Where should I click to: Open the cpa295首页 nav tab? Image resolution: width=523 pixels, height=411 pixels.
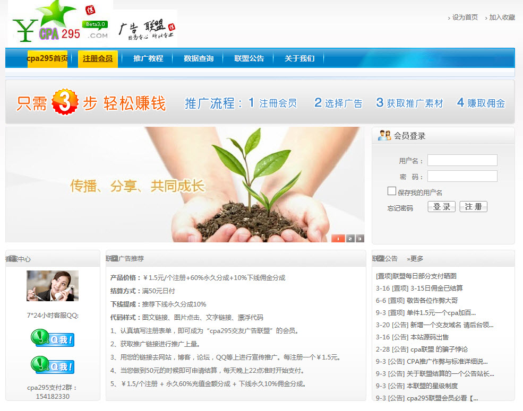click(x=47, y=58)
